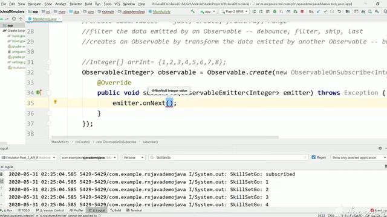Click the Make Project hammer icon
The image size is (387, 217).
(192, 11)
